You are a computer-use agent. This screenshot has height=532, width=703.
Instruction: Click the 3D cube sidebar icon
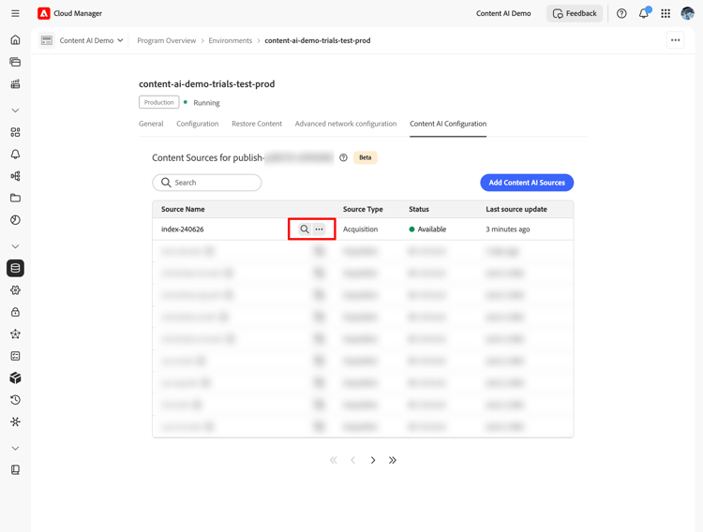coord(15,377)
